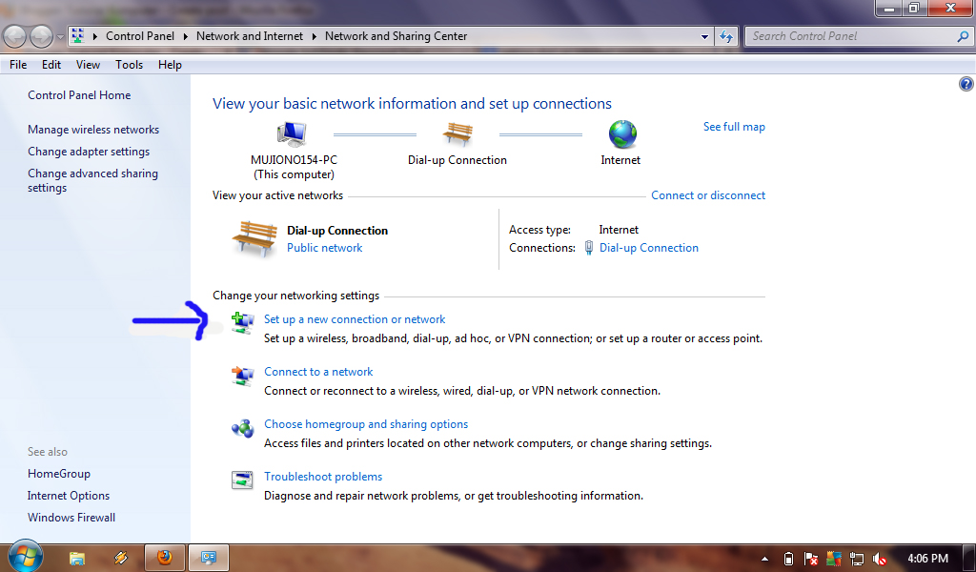
Task: Click the MUJIONO154-PC computer icon
Action: pyautogui.click(x=293, y=133)
